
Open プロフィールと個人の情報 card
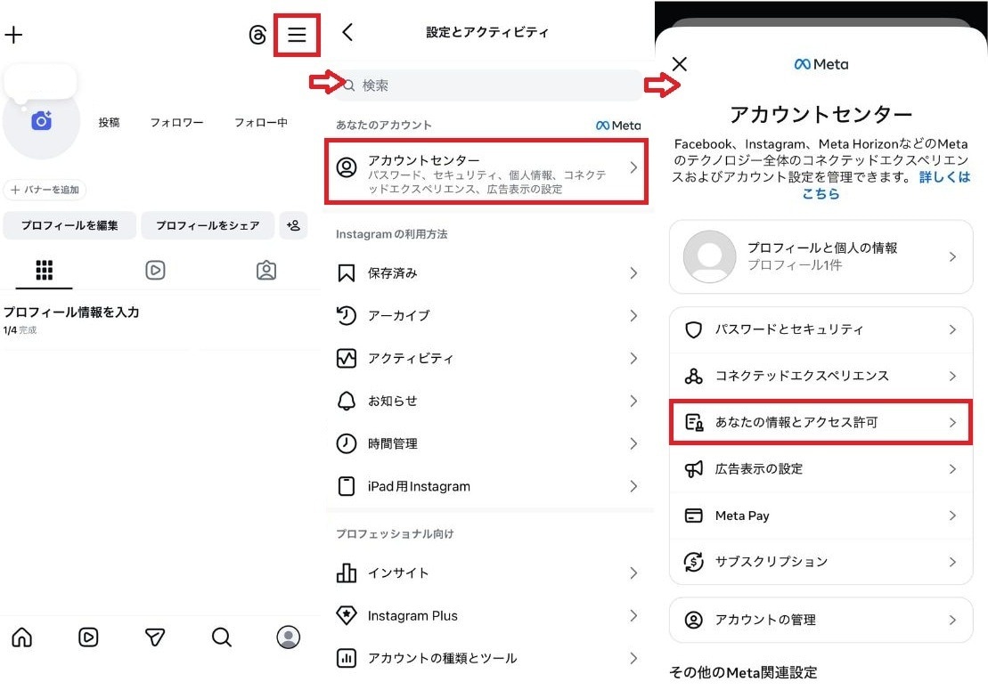point(821,257)
